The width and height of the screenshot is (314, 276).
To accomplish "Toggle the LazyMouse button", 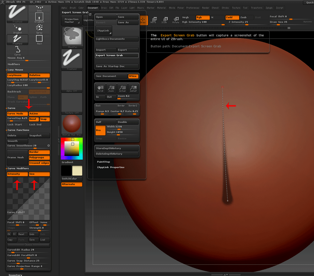I will (x=17, y=75).
